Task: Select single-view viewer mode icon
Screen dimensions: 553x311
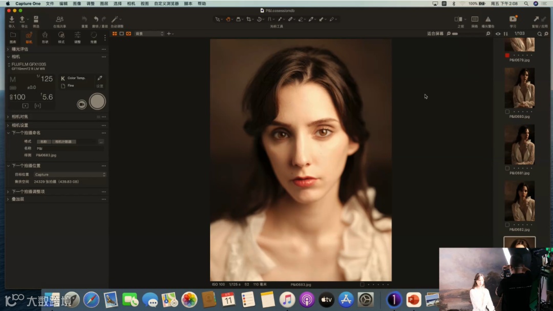Action: pos(122,33)
